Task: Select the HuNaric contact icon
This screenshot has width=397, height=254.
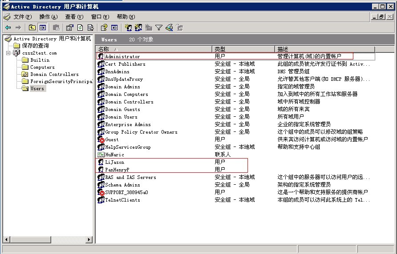Action: (x=101, y=155)
